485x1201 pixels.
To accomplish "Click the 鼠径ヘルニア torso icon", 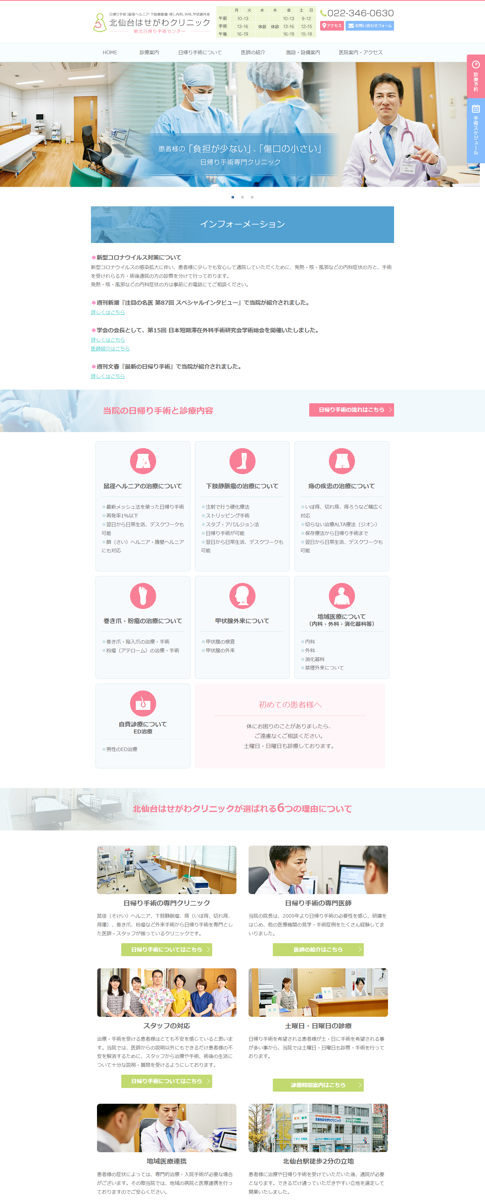I will click(x=143, y=461).
